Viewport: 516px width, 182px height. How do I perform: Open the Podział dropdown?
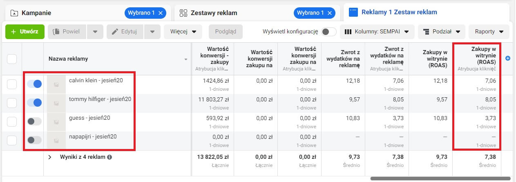click(x=442, y=31)
